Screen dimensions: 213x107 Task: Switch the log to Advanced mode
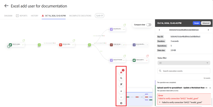206,23
